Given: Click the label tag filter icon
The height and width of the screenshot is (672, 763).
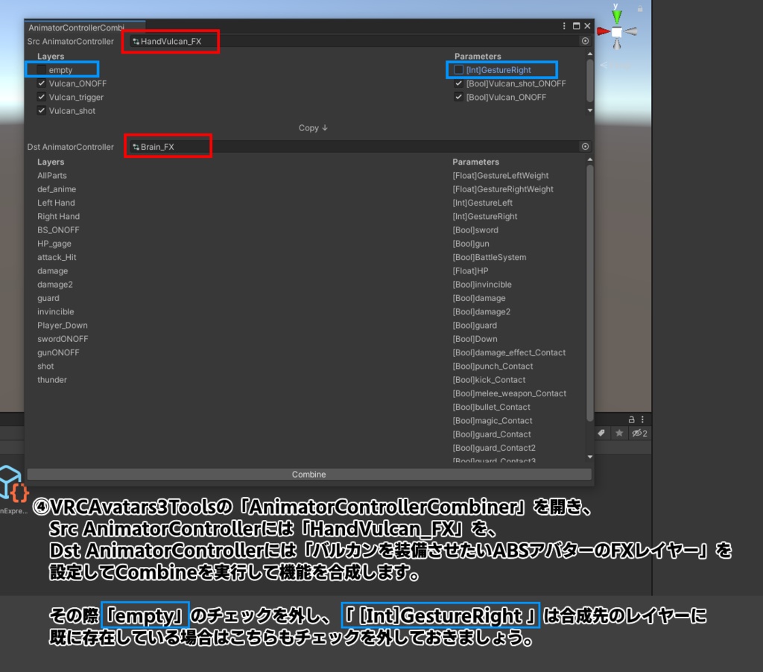Looking at the screenshot, I should [x=601, y=433].
